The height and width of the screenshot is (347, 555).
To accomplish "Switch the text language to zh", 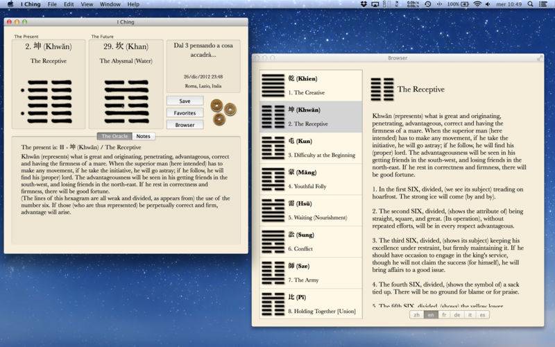I will (416, 314).
